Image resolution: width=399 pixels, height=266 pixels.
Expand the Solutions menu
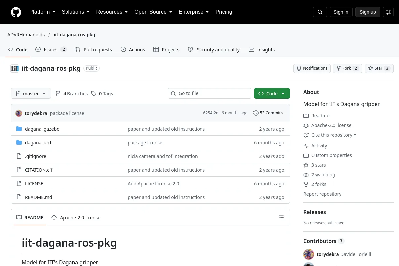tap(75, 12)
